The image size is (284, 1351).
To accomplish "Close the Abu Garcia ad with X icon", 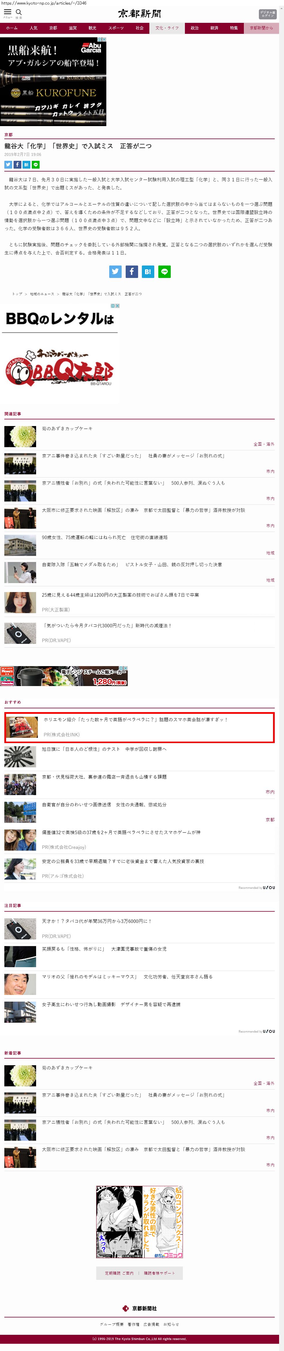I will [x=104, y=39].
